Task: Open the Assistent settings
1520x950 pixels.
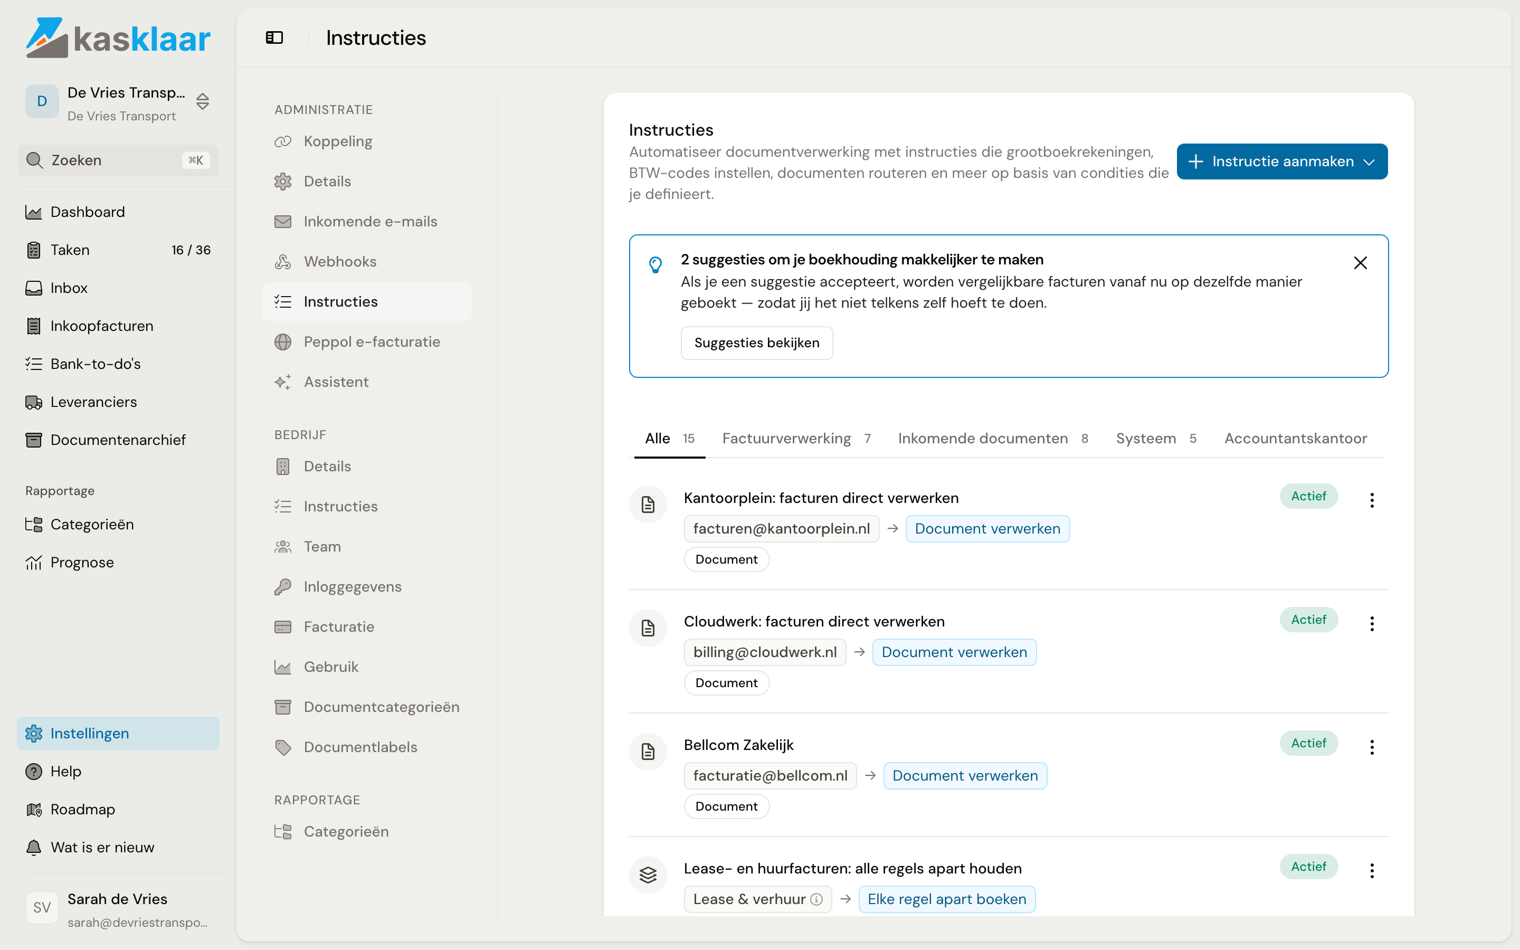Action: (x=367, y=382)
